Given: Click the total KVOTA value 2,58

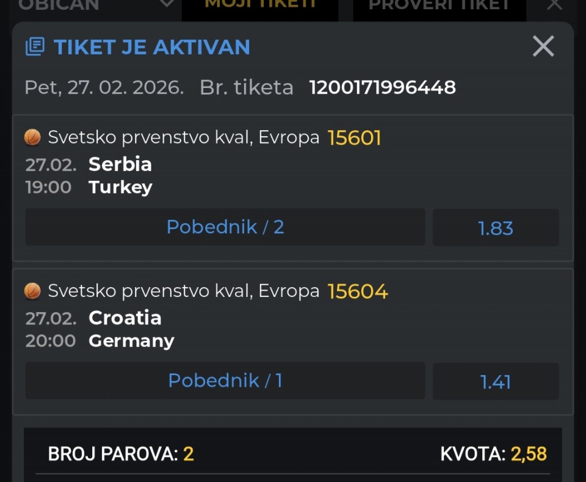Looking at the screenshot, I should [529, 454].
